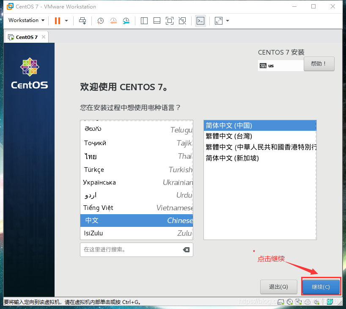
Task: Expand the power options dropdown arrow
Action: tap(66, 21)
